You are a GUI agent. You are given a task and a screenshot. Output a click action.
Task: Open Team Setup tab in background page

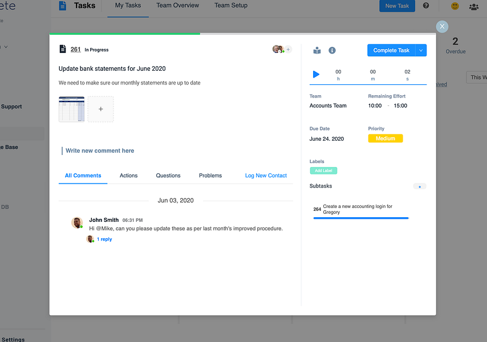pos(231,6)
